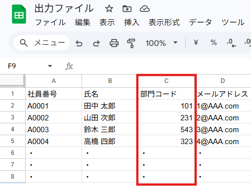Click the fx formula icon
Viewport: 251px width, 186px height.
point(69,66)
